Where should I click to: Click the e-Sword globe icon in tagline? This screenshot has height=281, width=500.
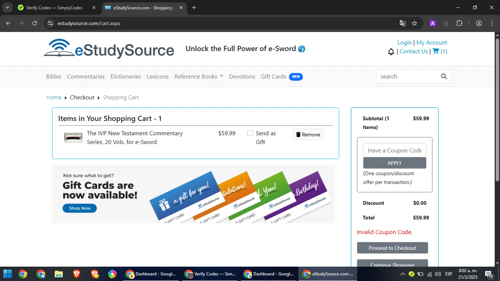[302, 49]
